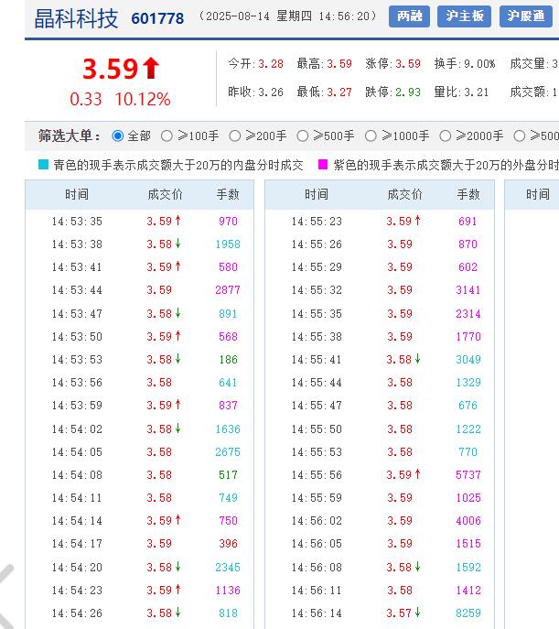Click up arrow in 14:53:35 row
This screenshot has height=629, width=559.
coord(177,221)
